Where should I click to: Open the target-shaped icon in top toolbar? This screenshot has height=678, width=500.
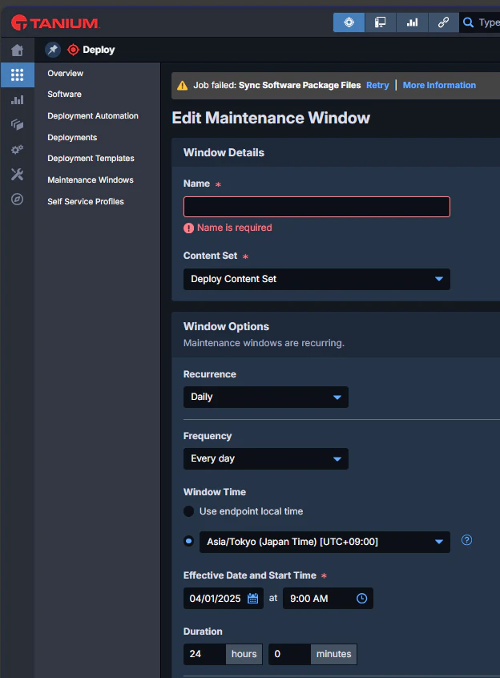[349, 22]
